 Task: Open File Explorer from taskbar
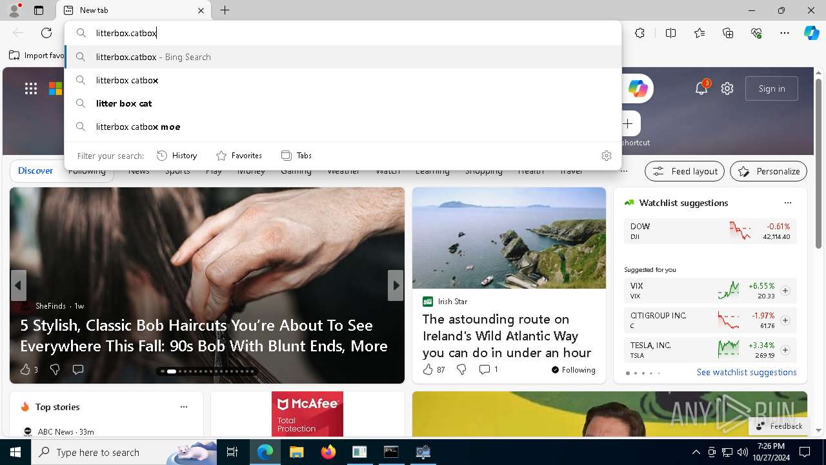(296, 452)
